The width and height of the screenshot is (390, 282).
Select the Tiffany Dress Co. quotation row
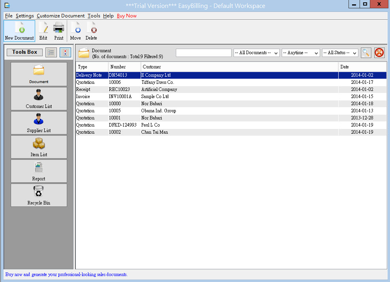pyautogui.click(x=231, y=82)
